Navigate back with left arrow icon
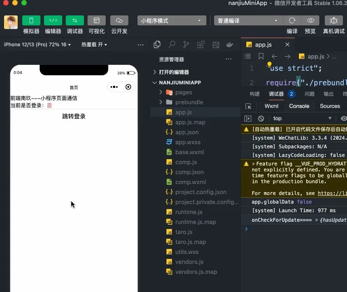347x292 pixels. pyautogui.click(x=274, y=56)
